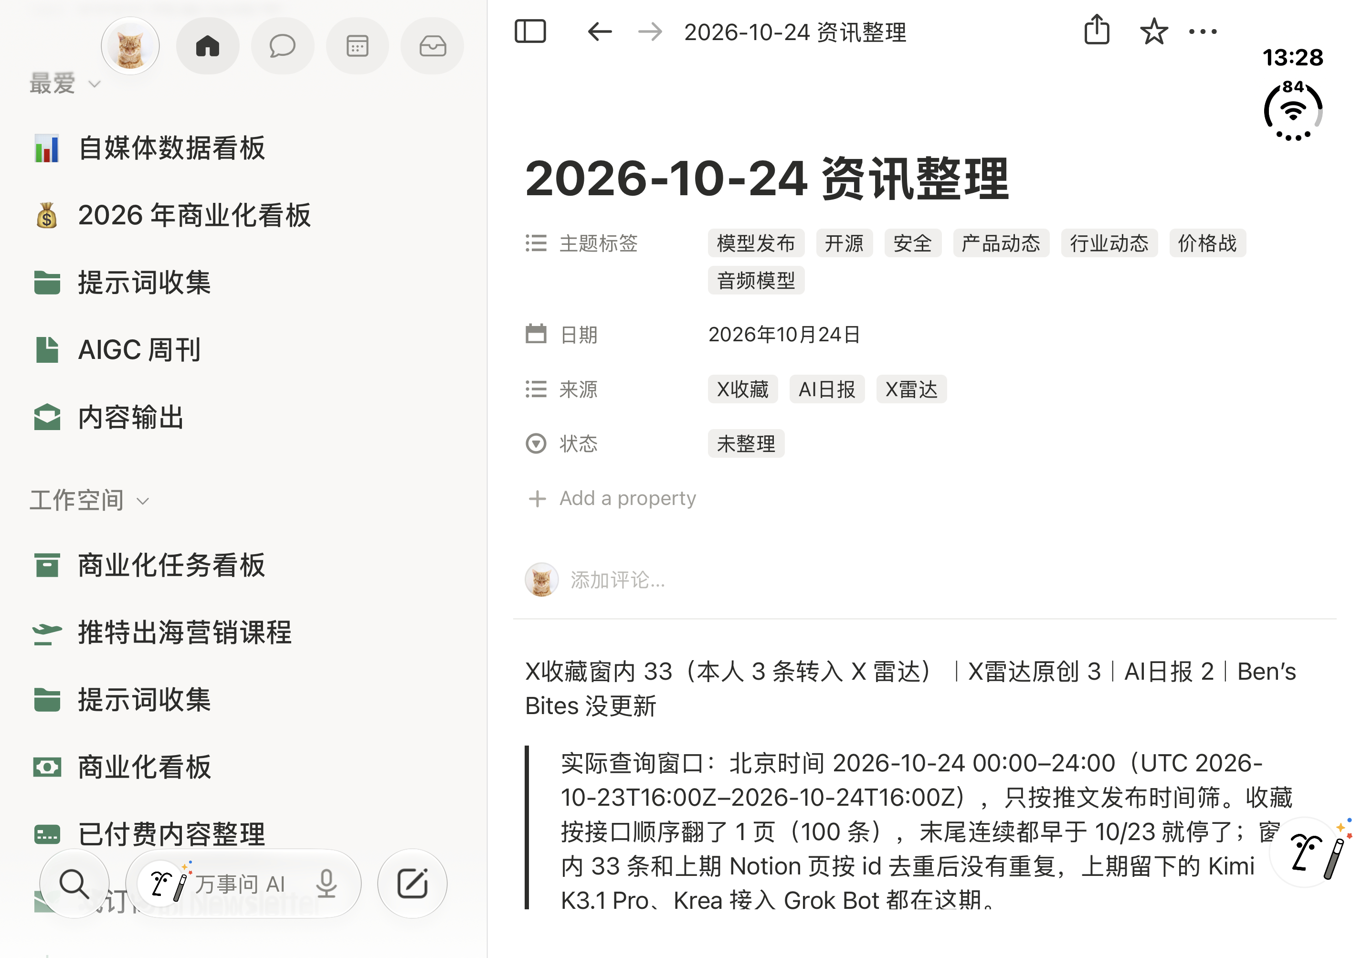Tap the cat profile avatar at top
This screenshot has width=1362, height=958.
tap(130, 46)
